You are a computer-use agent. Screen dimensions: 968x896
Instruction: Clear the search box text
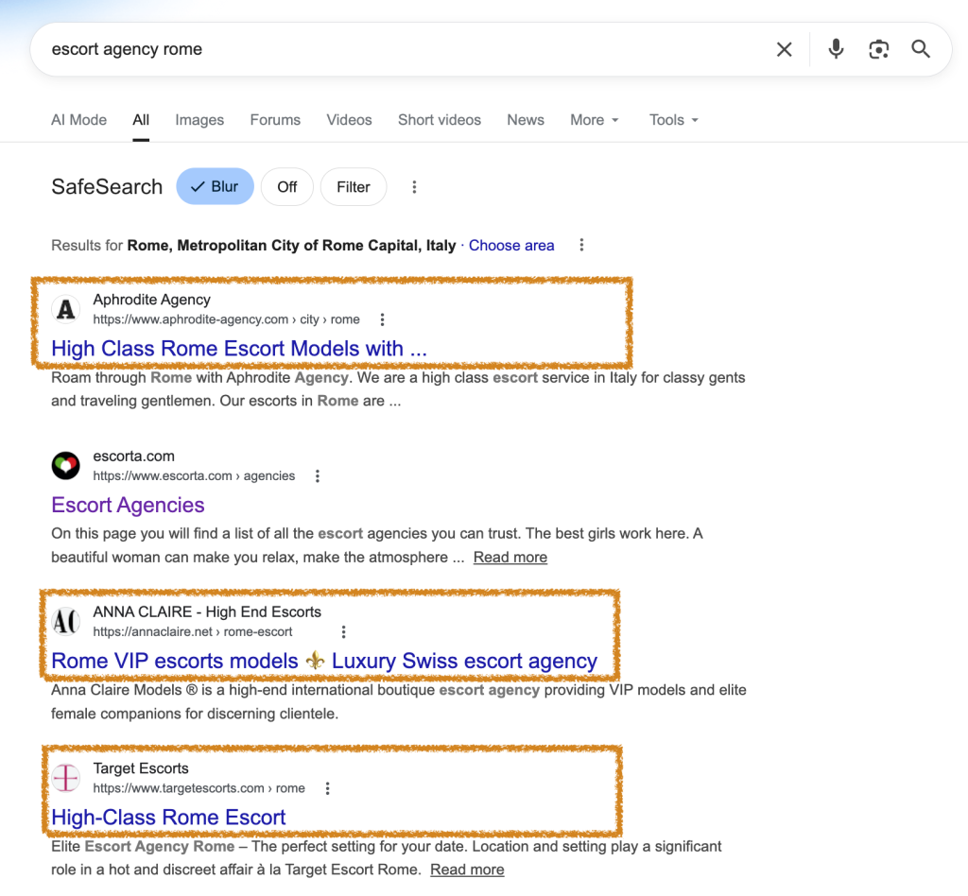[784, 49]
